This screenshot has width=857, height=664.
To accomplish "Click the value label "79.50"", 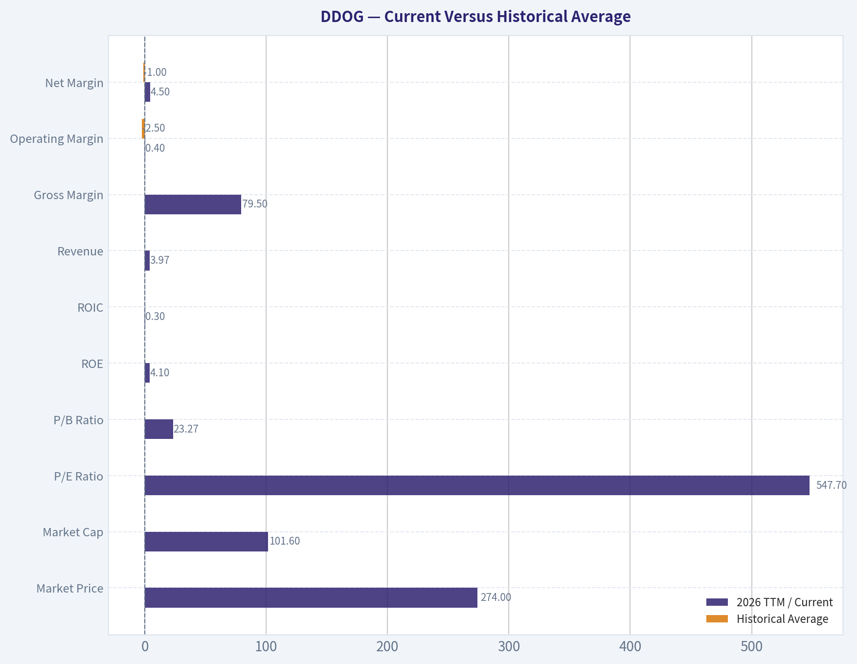I will pos(255,204).
